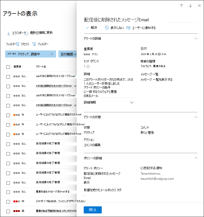Viewport: 204px width, 217px height.
Task: Click the down arrow for next alert
Action: [x=190, y=6]
